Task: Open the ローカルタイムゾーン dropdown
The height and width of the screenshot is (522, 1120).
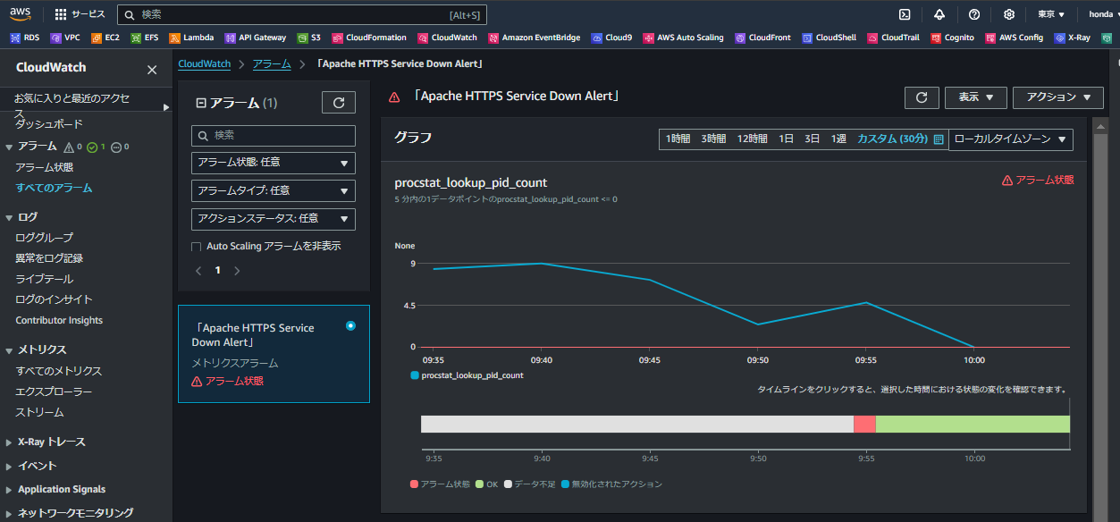Action: [x=1010, y=139]
